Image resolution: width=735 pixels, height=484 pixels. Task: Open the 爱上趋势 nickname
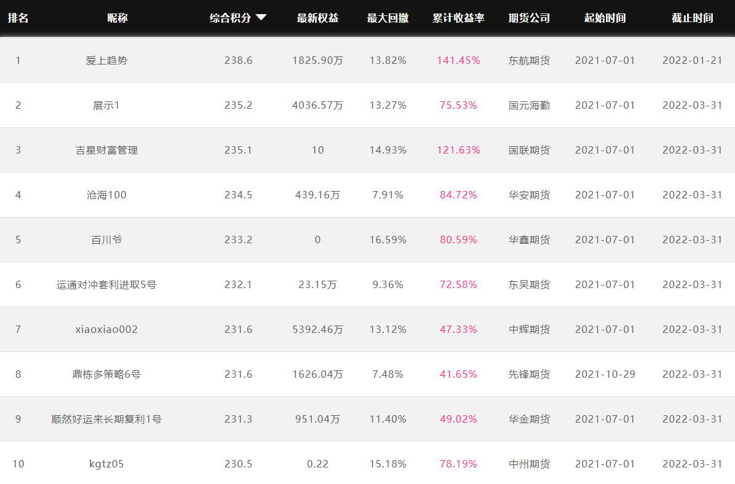coord(106,60)
